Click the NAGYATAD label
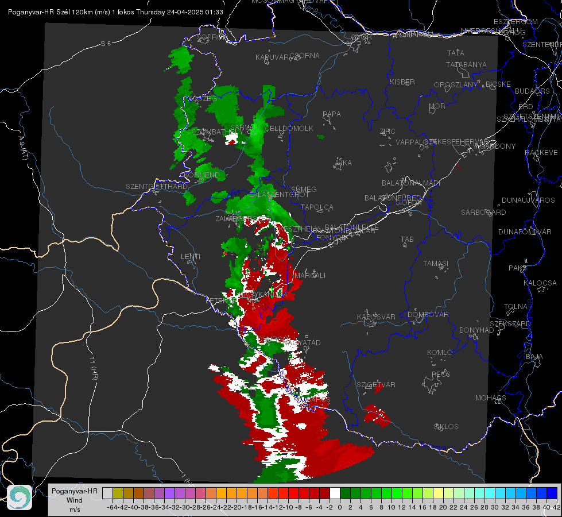562x517 pixels. pyautogui.click(x=301, y=342)
